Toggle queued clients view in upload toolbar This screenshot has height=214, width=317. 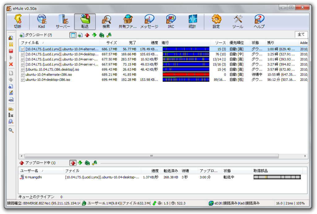[87, 163]
